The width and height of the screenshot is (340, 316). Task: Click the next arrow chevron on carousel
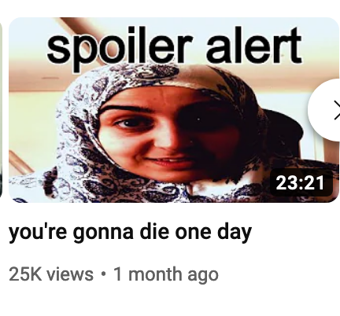[337, 110]
